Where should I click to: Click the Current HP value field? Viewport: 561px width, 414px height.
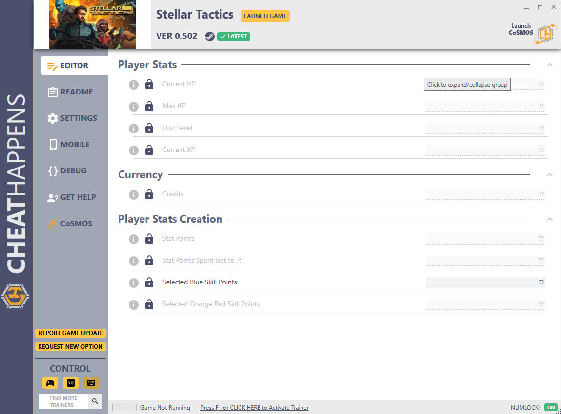click(x=485, y=84)
